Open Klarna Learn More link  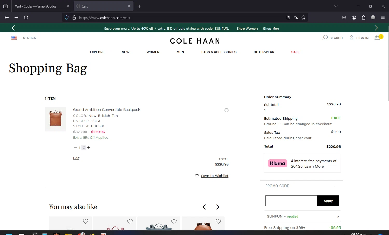click(x=314, y=166)
